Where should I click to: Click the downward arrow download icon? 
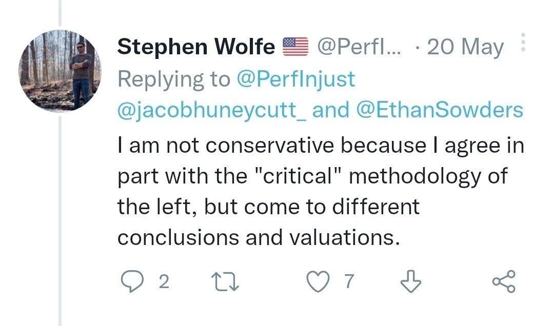411,281
